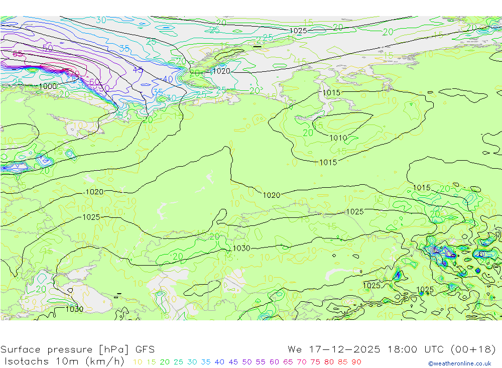Select the red 80 value in the legend
This screenshot has width=502, height=368.
point(329,362)
